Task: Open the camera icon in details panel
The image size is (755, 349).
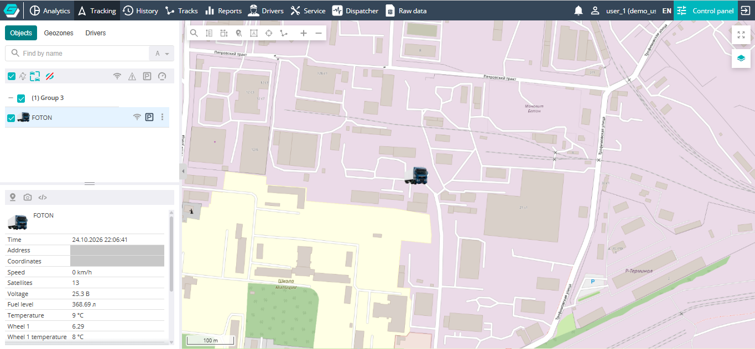Action: [28, 197]
